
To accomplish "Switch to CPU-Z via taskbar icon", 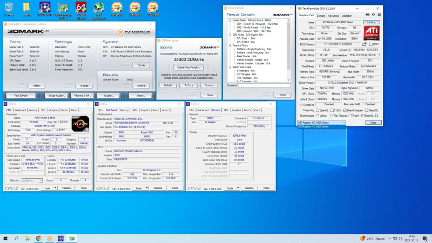I will click(x=60, y=238).
